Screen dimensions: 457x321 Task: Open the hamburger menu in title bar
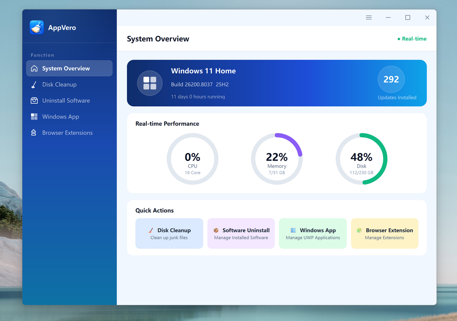point(369,18)
